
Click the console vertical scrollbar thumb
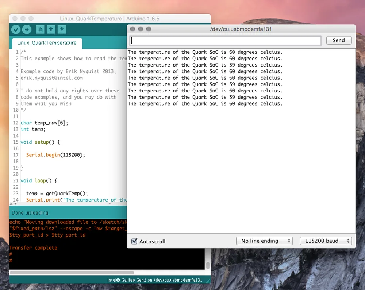click(x=208, y=265)
